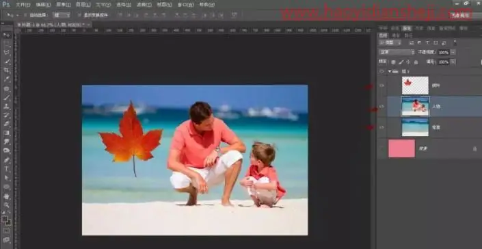482x249 pixels.
Task: Toggle lock image pixels brush icon
Action: click(401, 62)
